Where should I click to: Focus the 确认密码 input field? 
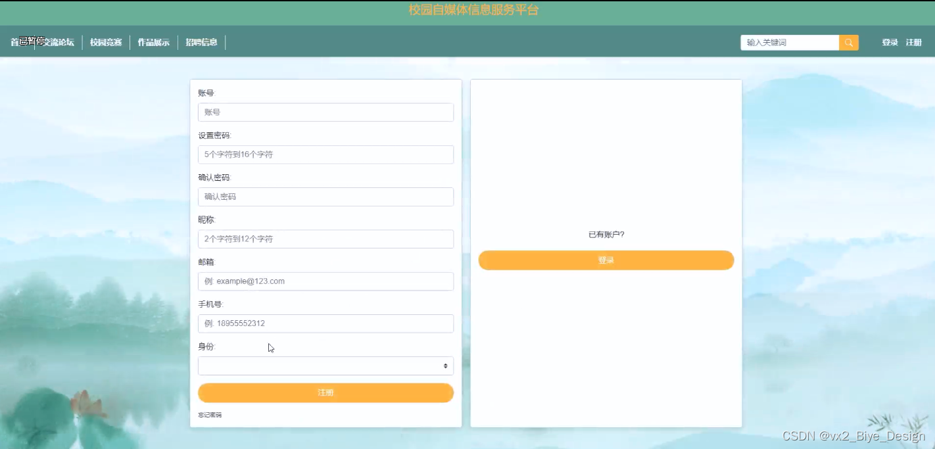pyautogui.click(x=325, y=197)
